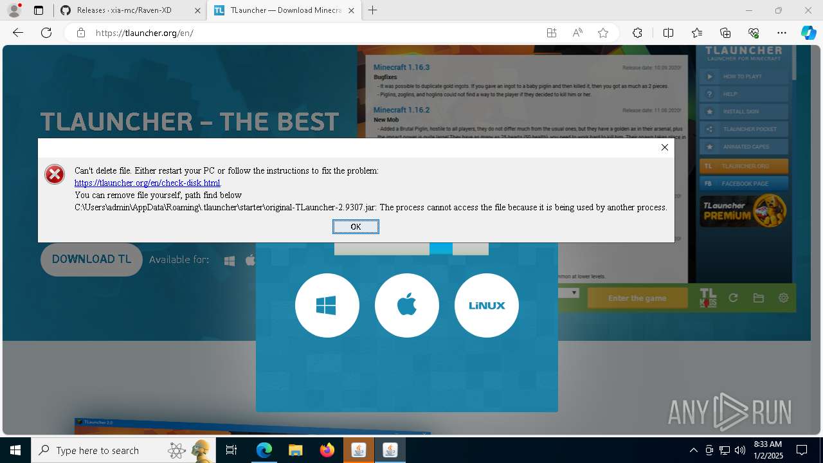Enable split screen view
Screen dimensions: 823x463
tap(668, 33)
